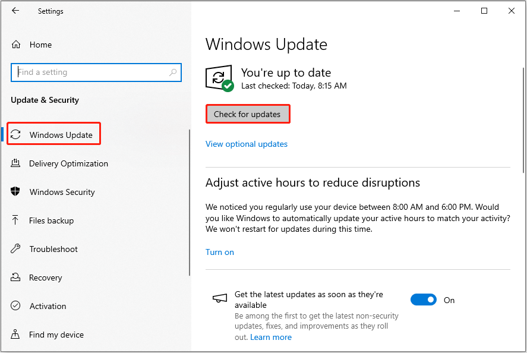
Task: Click the Windows Security shield icon
Action: pyautogui.click(x=16, y=192)
